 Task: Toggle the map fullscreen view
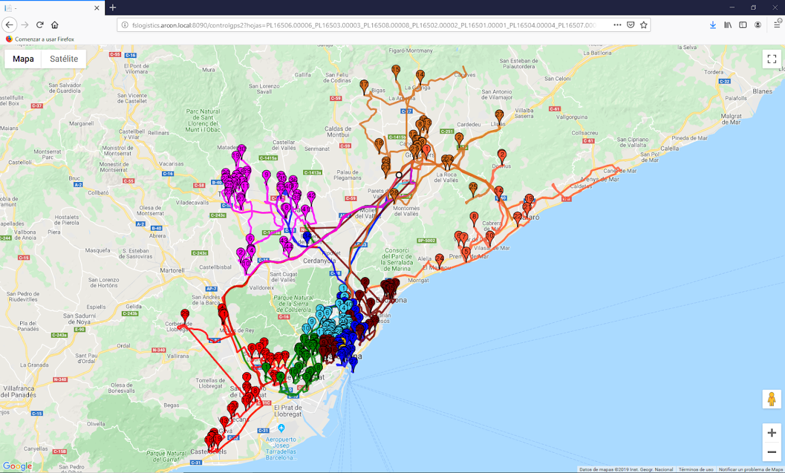[x=771, y=59]
